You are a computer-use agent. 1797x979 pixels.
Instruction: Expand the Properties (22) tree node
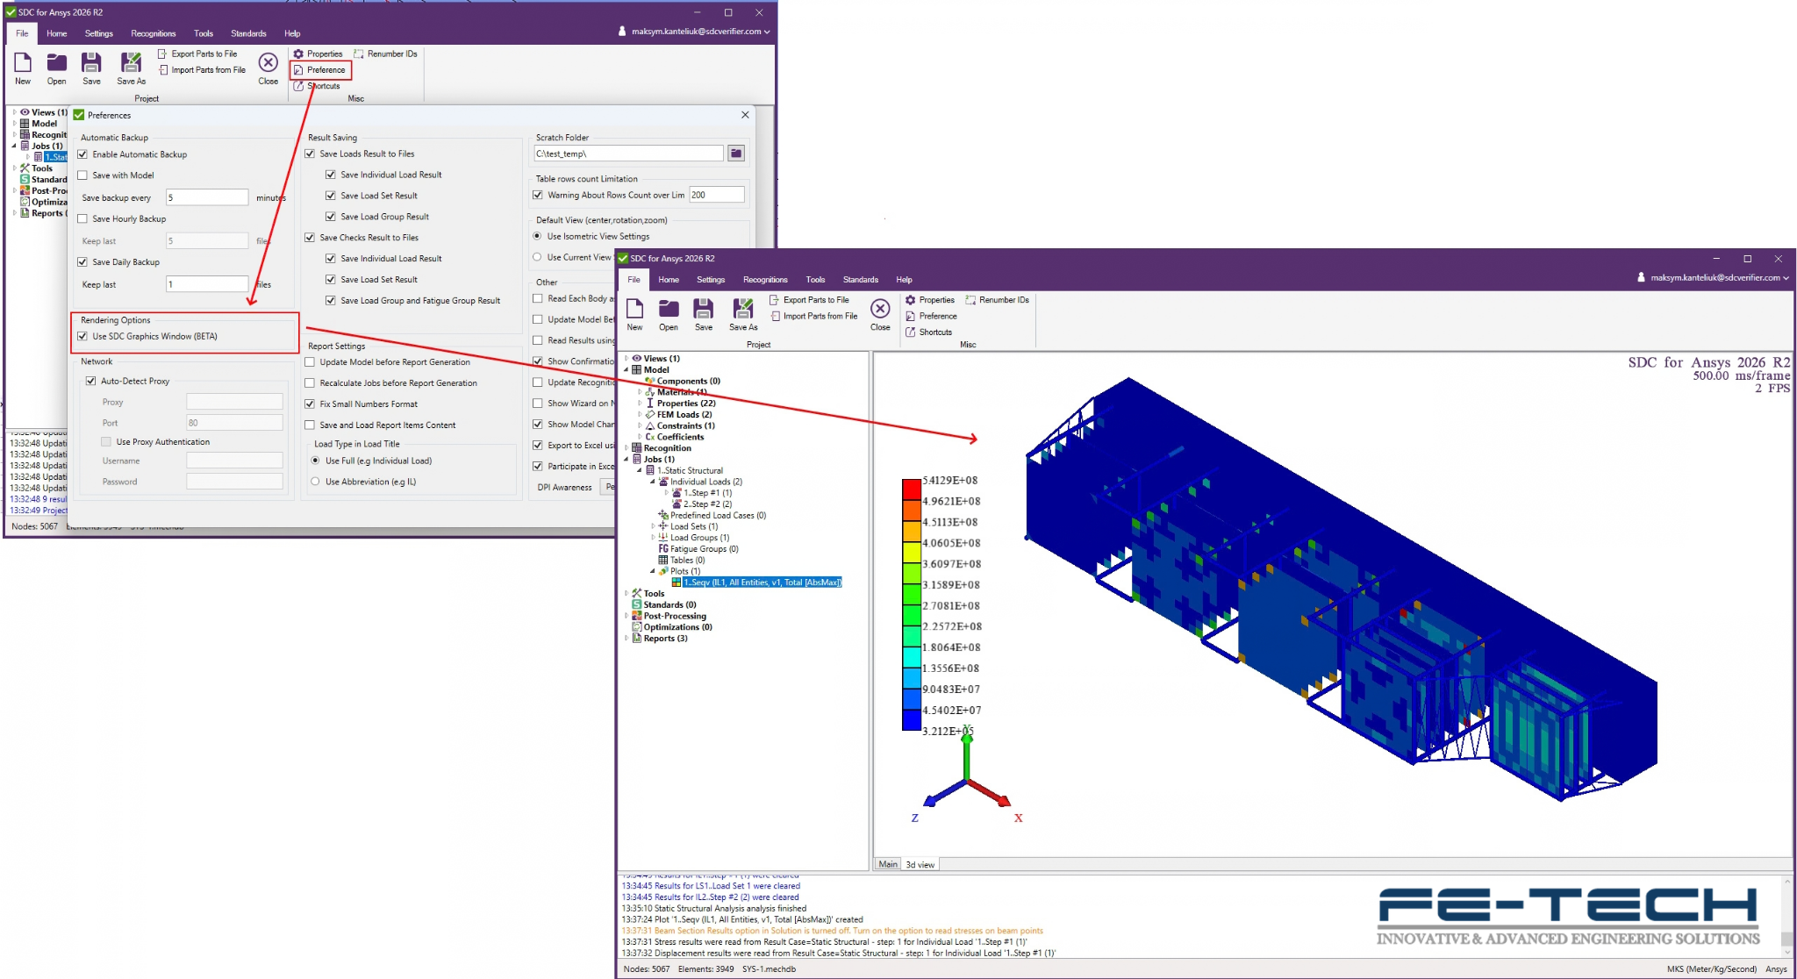coord(640,404)
